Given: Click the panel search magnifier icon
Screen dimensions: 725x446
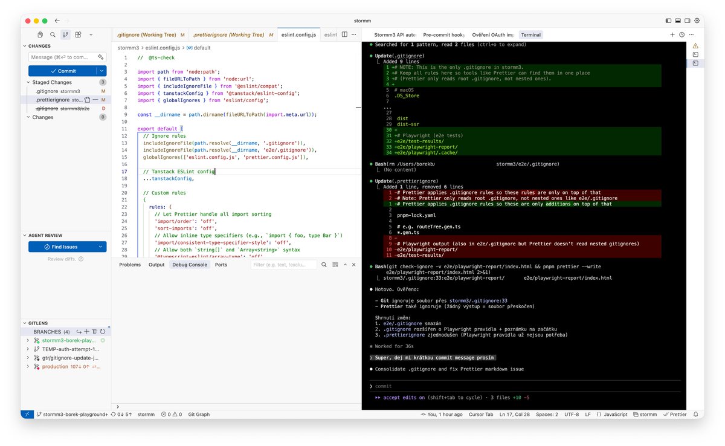Looking at the screenshot, I should [x=324, y=265].
